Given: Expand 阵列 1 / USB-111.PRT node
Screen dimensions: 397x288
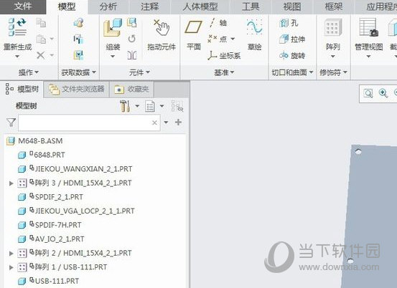Looking at the screenshot, I should click(x=11, y=267).
